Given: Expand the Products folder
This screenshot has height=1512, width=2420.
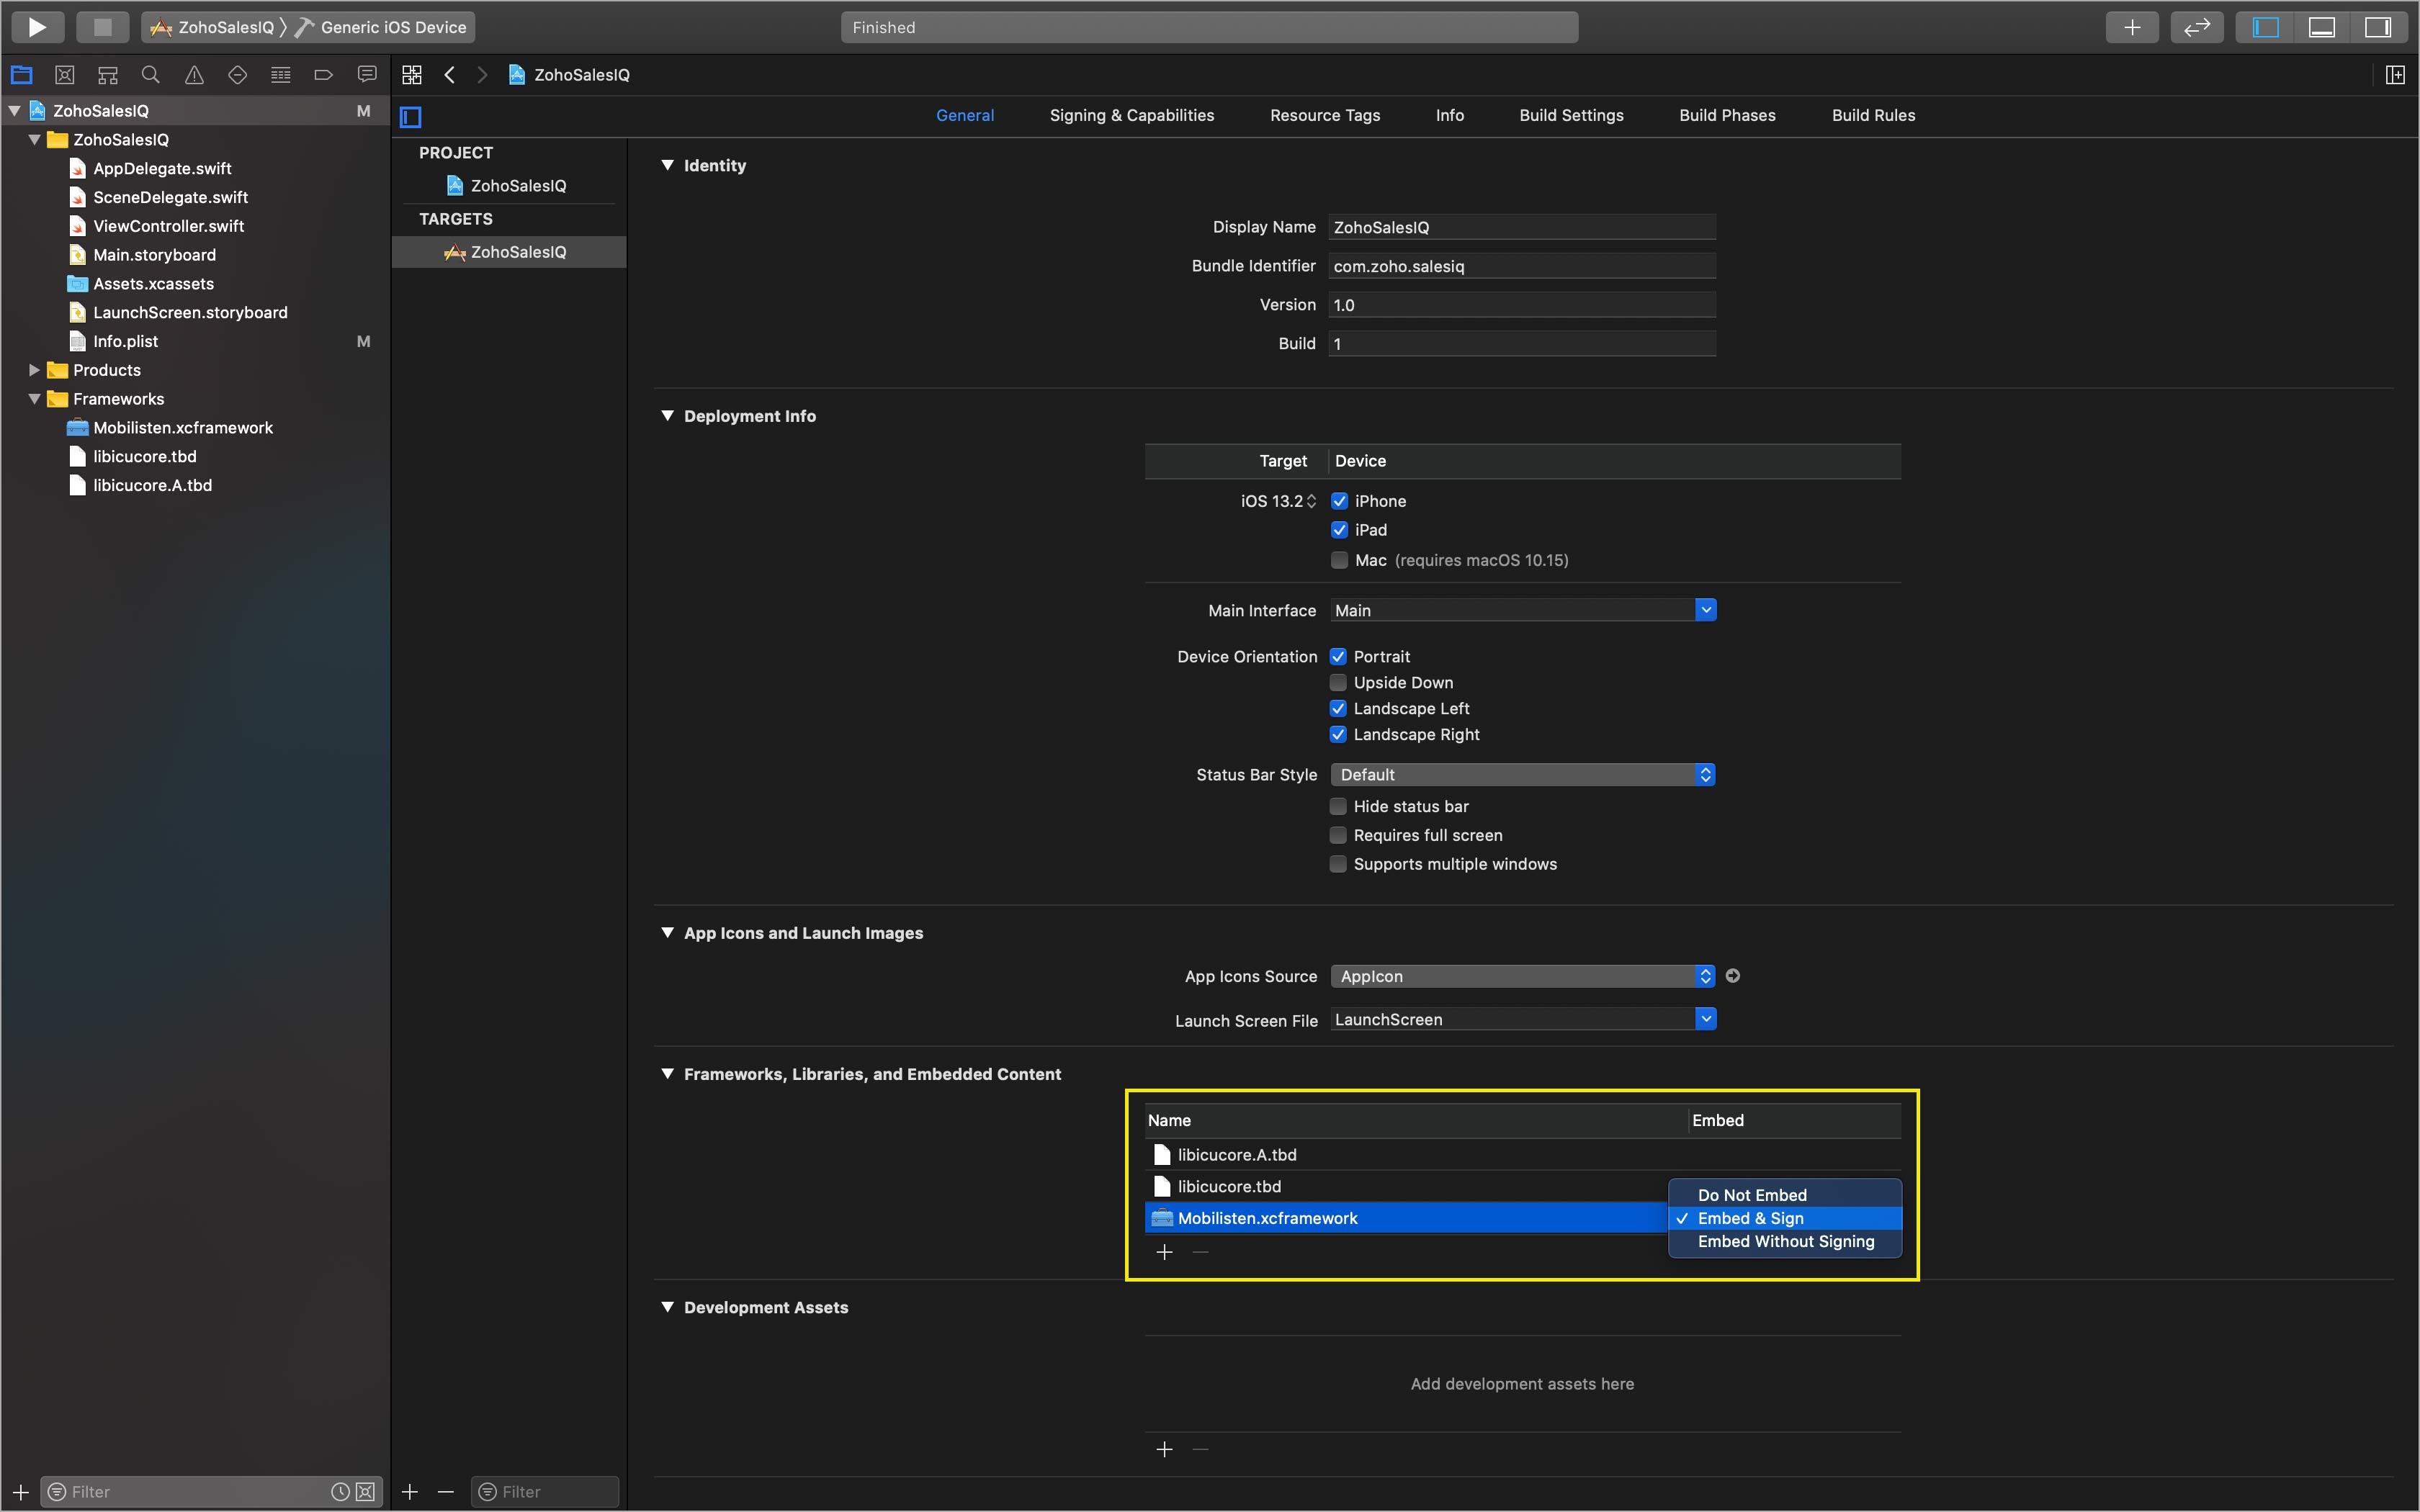Looking at the screenshot, I should coord(34,370).
